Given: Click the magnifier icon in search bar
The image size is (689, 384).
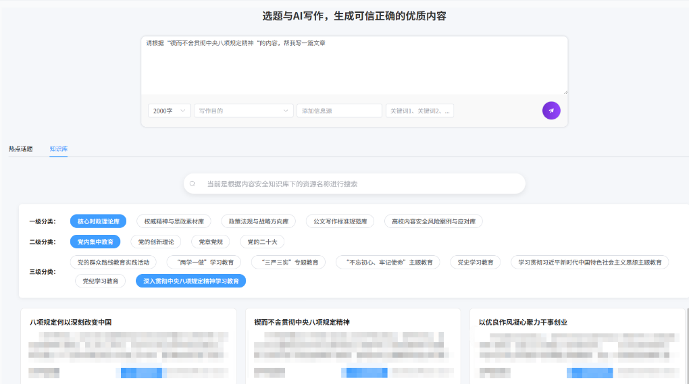Looking at the screenshot, I should click(193, 184).
